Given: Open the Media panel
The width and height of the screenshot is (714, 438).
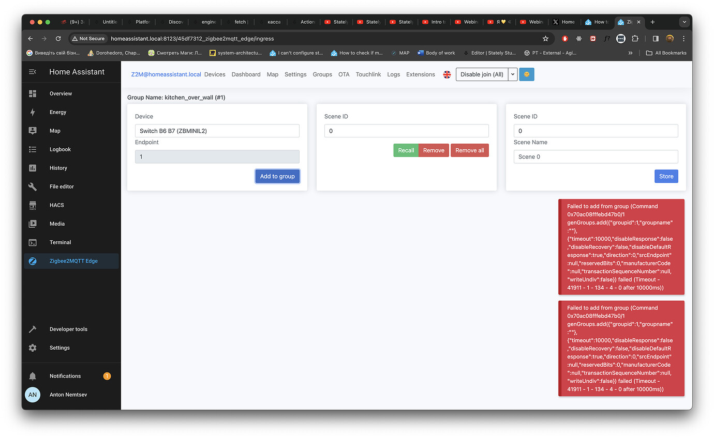Looking at the screenshot, I should coord(71,224).
